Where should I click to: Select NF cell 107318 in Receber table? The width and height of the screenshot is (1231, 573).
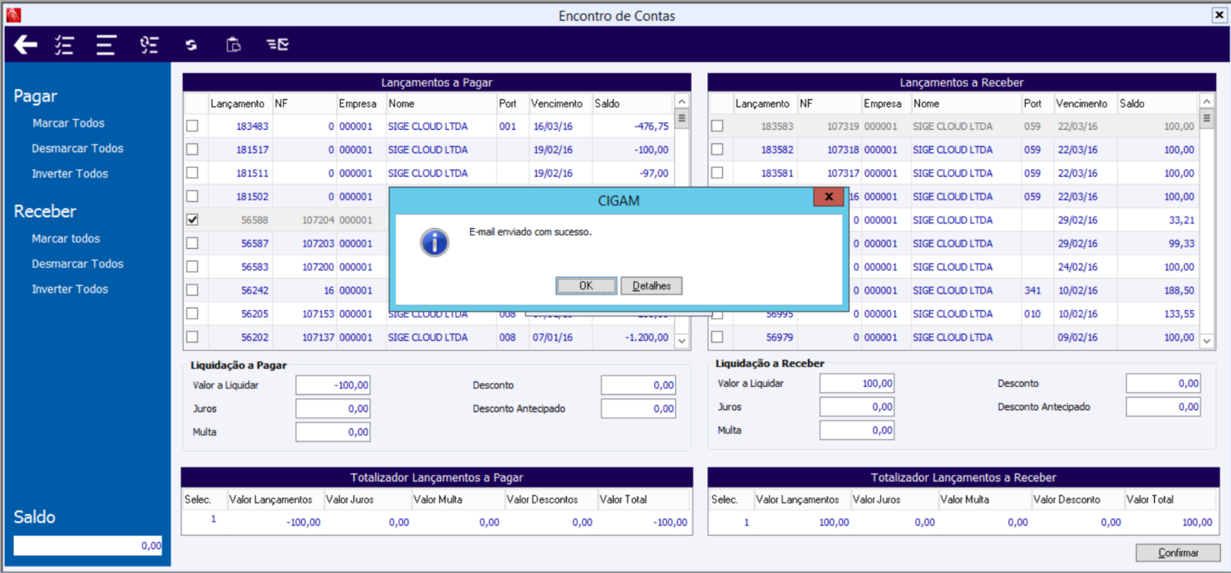pyautogui.click(x=829, y=150)
